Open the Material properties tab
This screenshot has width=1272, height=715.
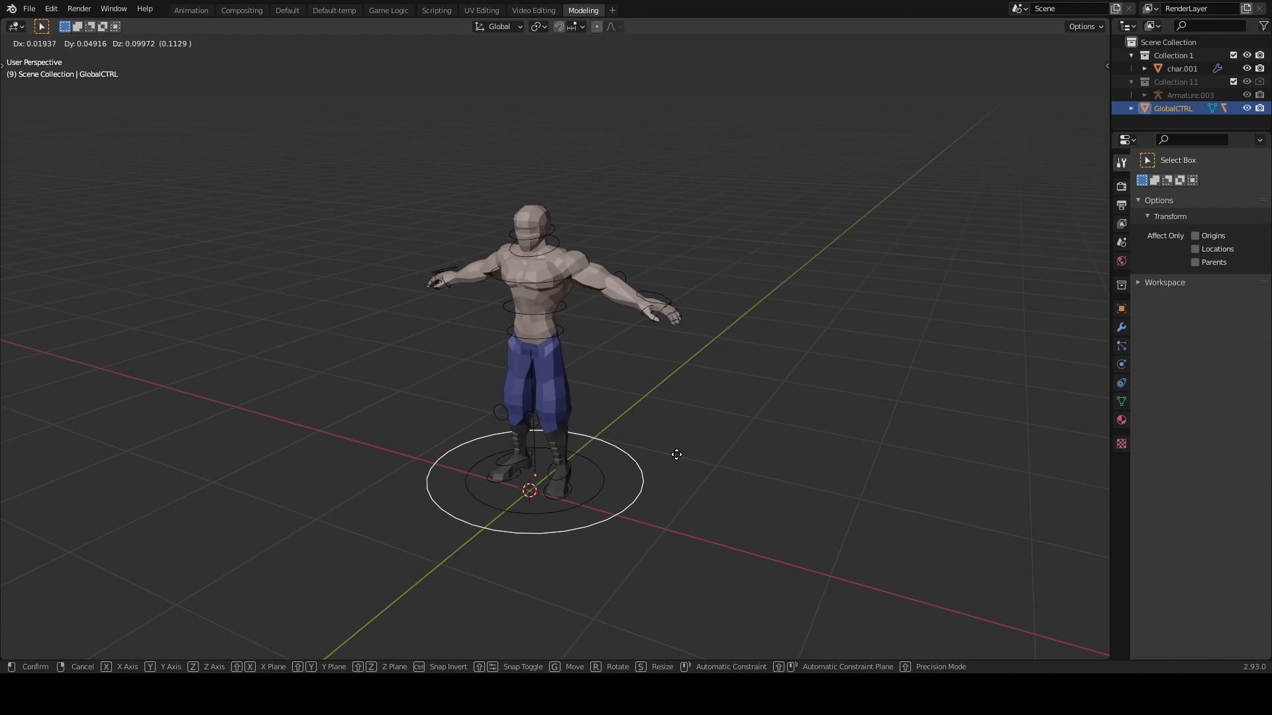(1121, 420)
